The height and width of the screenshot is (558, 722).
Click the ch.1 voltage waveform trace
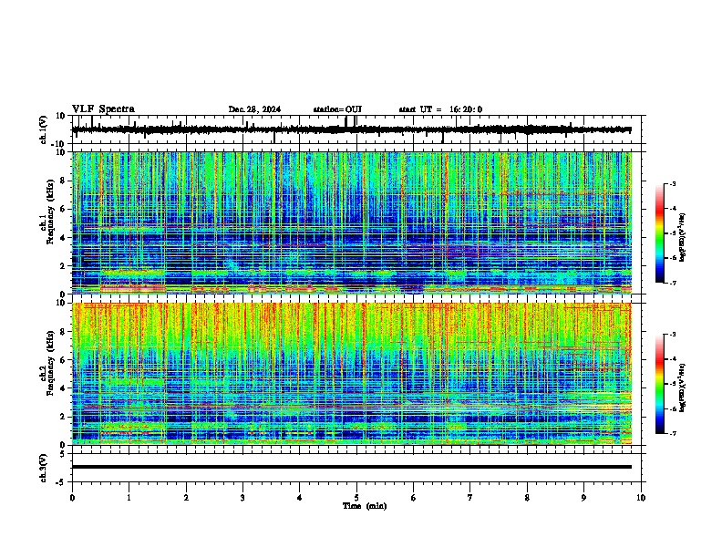352,129
